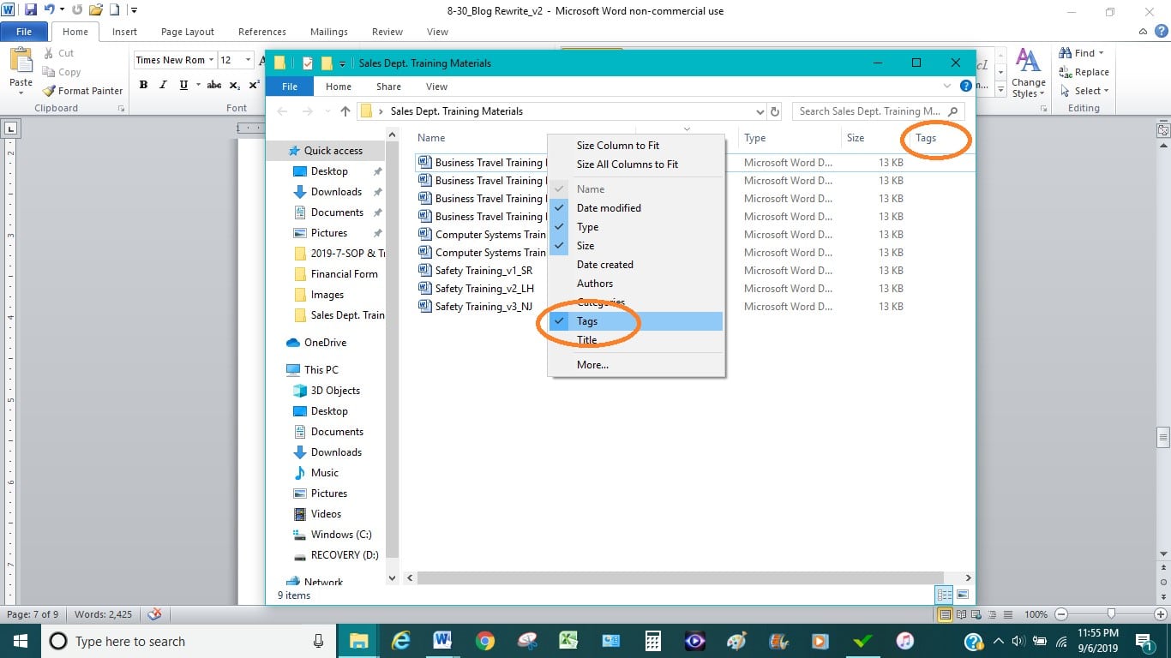Screen dimensions: 1171x658
Task: Choose Size All Columns to Fit
Action: [627, 164]
